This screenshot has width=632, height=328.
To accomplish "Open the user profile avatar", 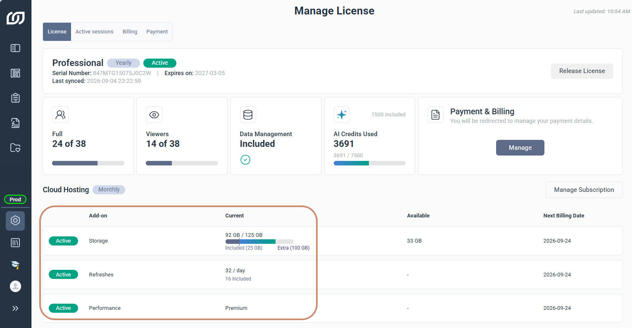I will tap(15, 286).
